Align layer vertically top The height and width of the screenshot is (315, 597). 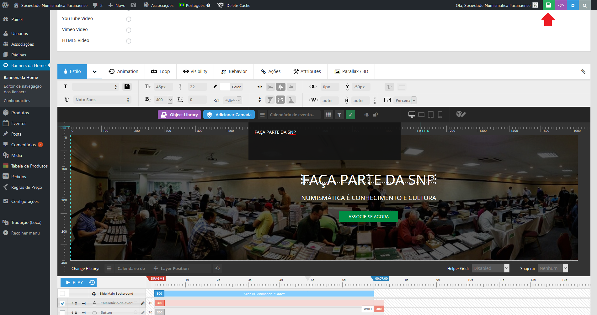coord(270,100)
